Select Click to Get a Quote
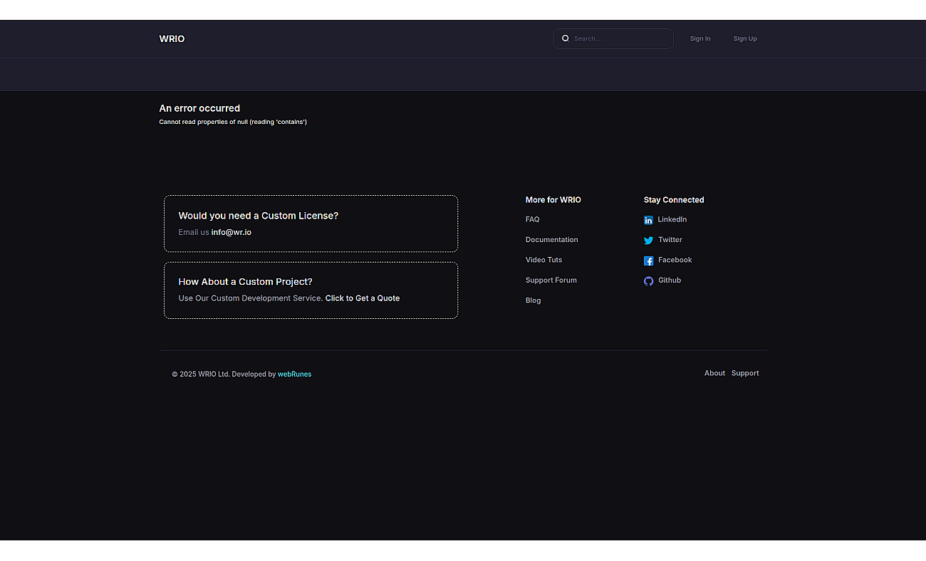926x561 pixels. 363,298
